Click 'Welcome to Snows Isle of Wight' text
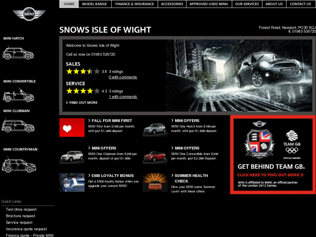This screenshot has height=237, width=316. (93, 45)
